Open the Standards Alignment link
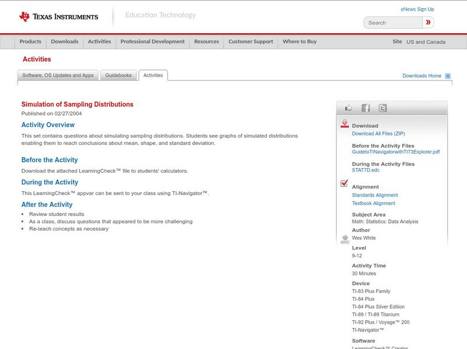This screenshot has height=349, width=467. [375, 195]
